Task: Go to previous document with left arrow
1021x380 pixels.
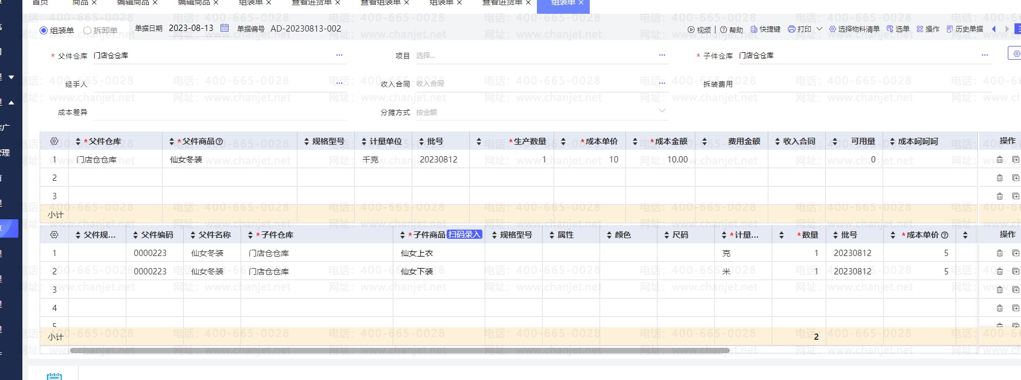Action: tap(994, 29)
